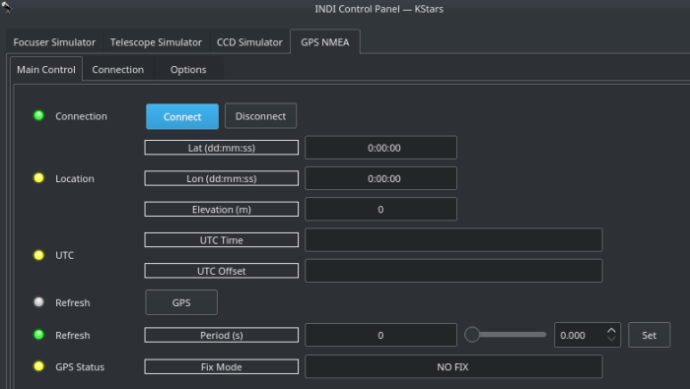Image resolution: width=690 pixels, height=389 pixels.
Task: Click the Lat value field 0:00:00
Action: [381, 148]
